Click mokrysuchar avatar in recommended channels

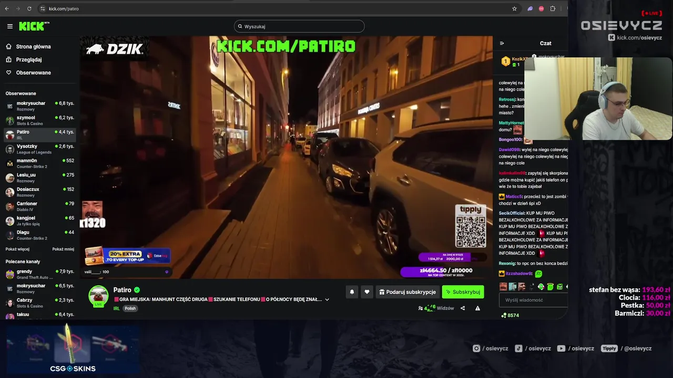tap(9, 289)
